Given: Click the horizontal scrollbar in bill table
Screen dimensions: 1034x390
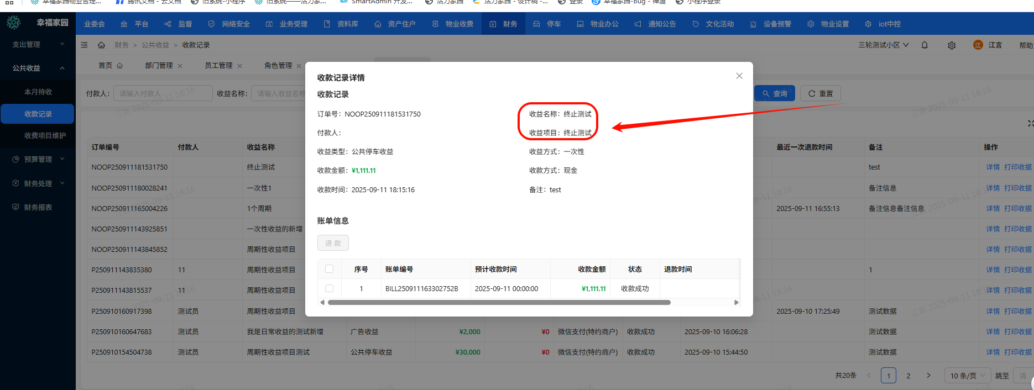Looking at the screenshot, I should [x=499, y=303].
